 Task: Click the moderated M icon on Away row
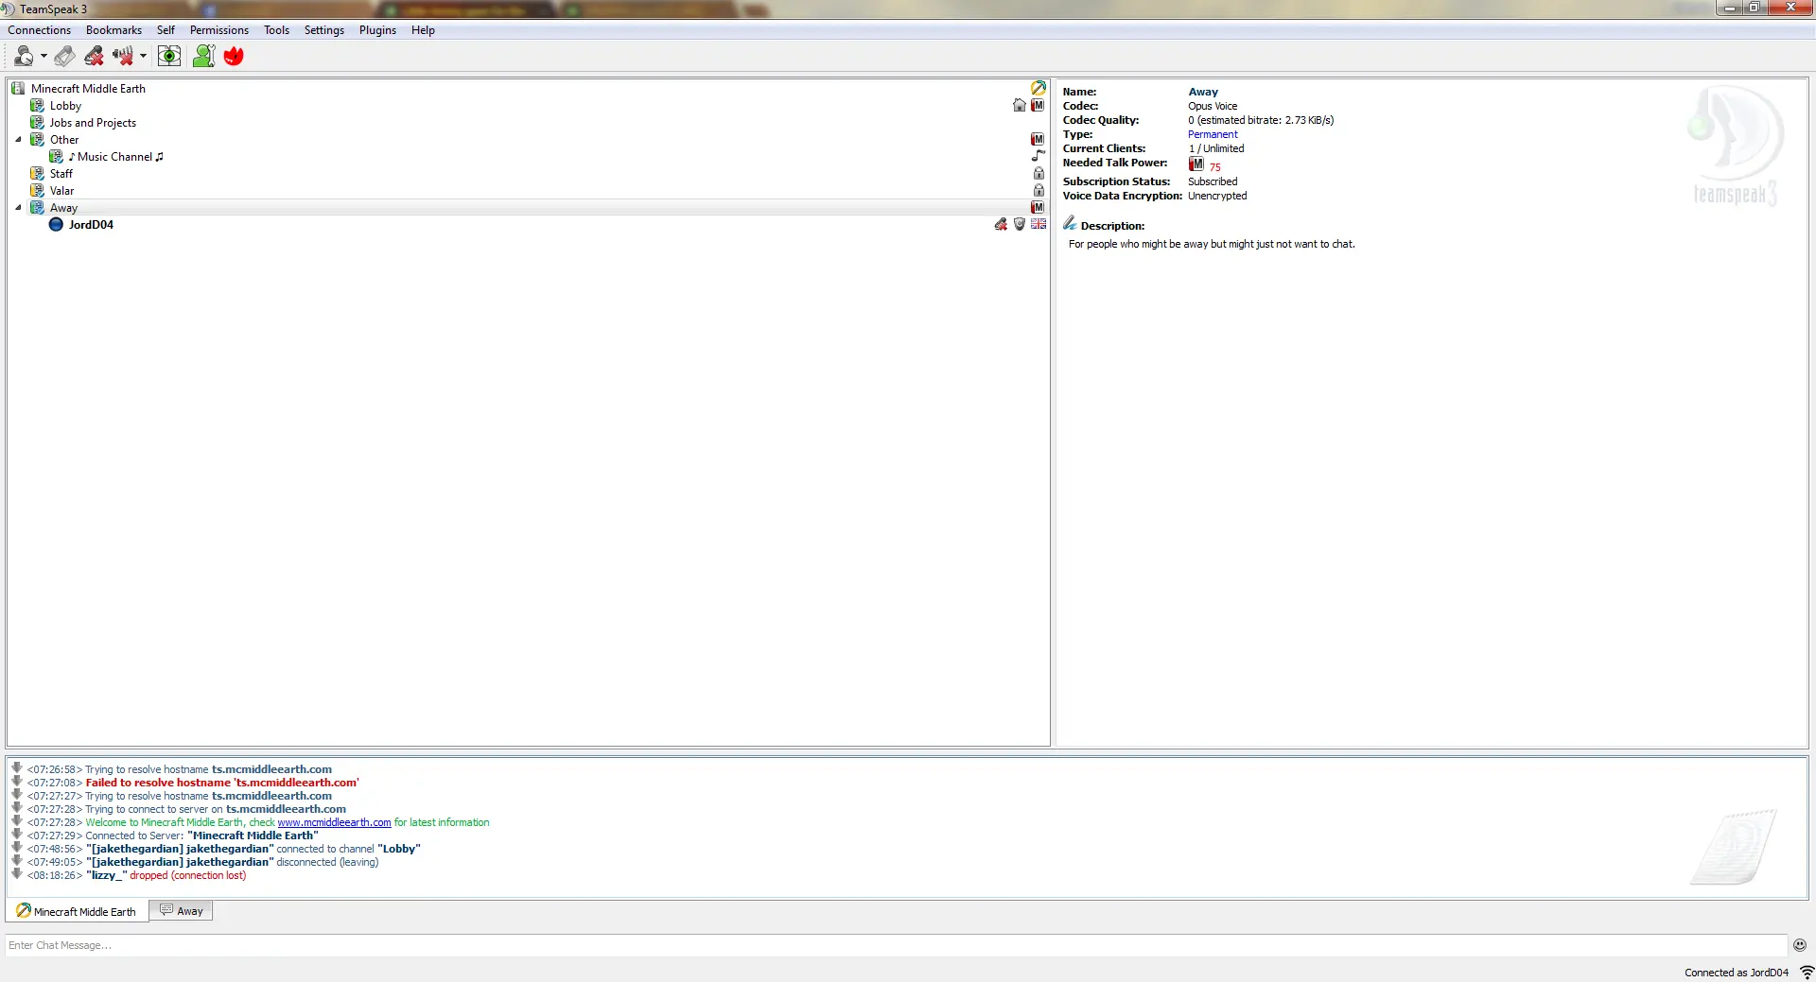1038,208
